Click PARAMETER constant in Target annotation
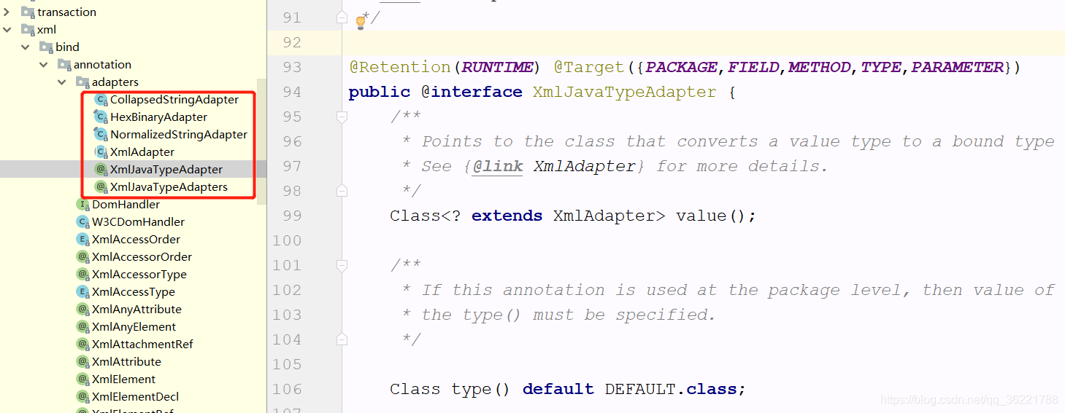The height and width of the screenshot is (413, 1065). click(x=958, y=67)
